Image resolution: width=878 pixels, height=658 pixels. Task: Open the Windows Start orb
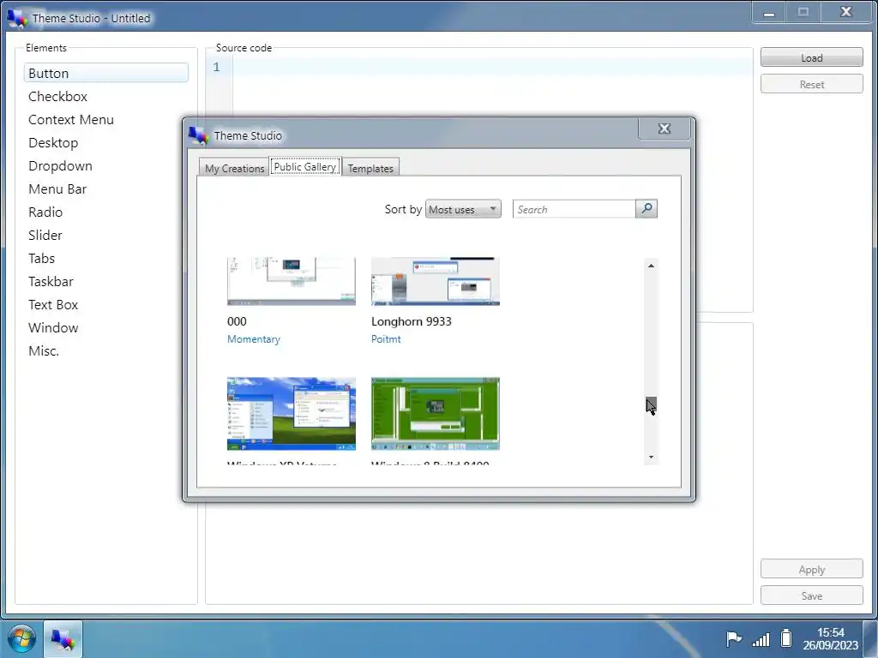pyautogui.click(x=21, y=638)
